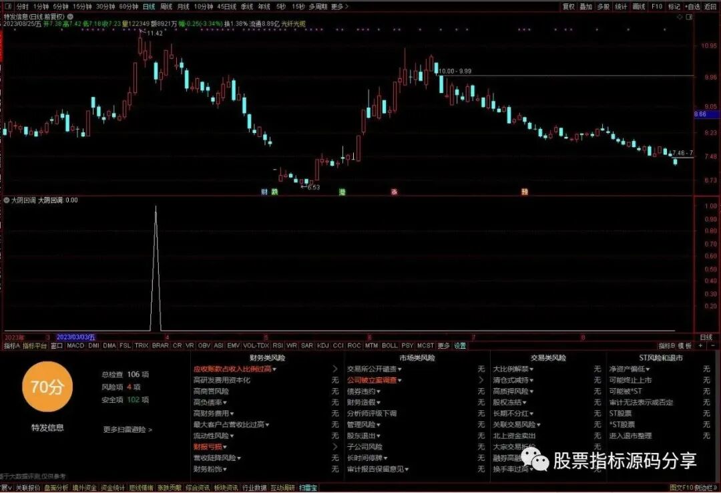Open 行业数据 bottom tab
Image resolution: width=721 pixels, height=493 pixels.
(x=255, y=488)
